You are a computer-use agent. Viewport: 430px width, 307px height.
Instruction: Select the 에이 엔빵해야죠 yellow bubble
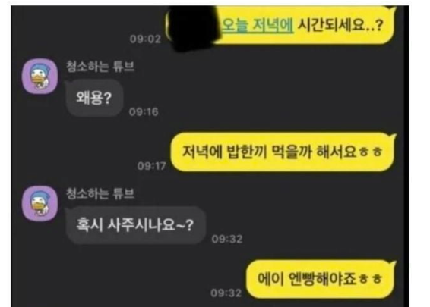[x=321, y=279]
